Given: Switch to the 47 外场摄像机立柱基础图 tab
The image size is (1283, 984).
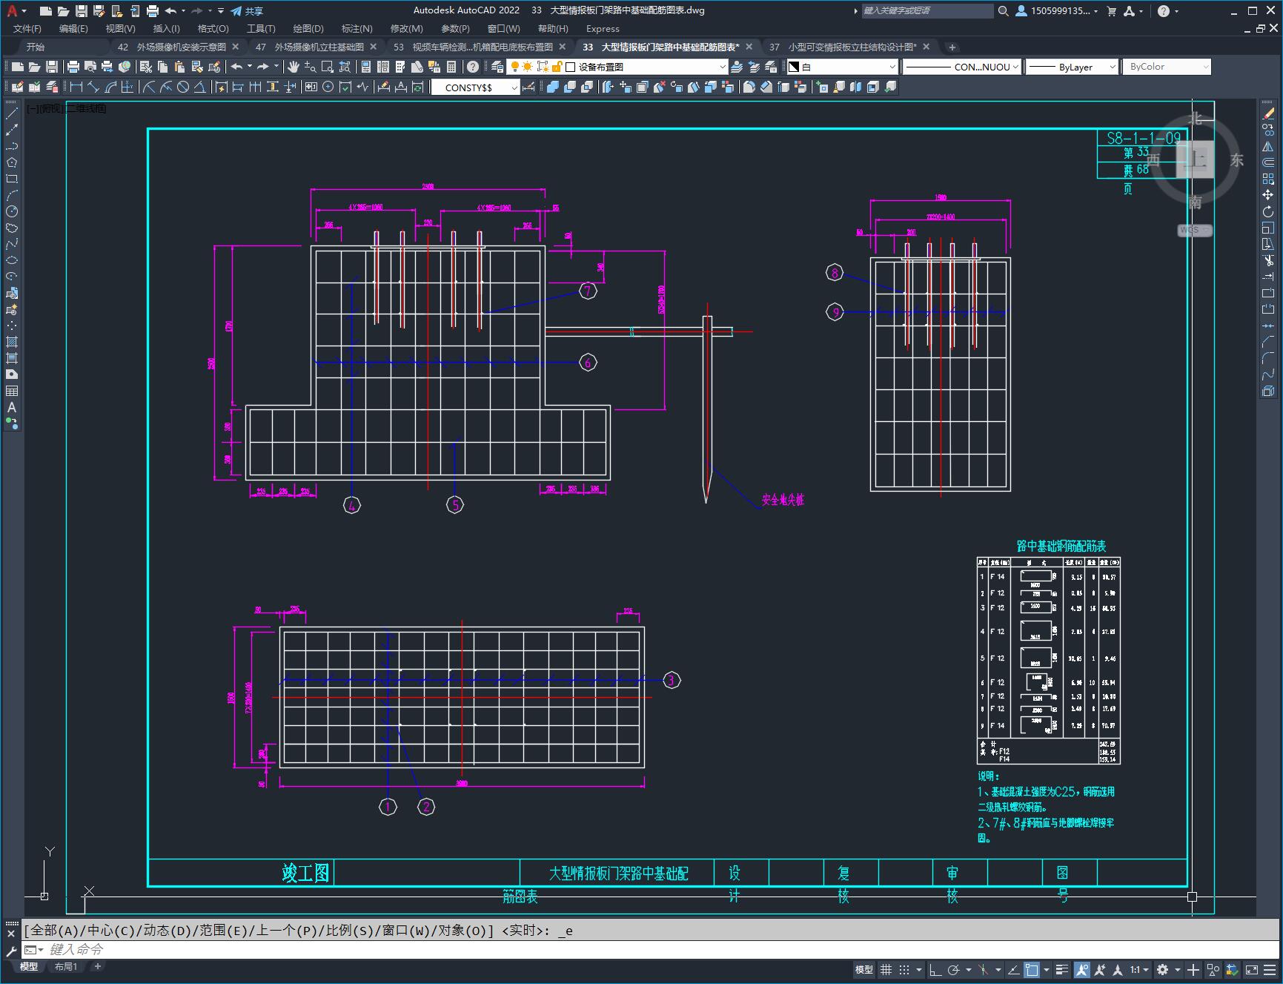Looking at the screenshot, I should (316, 47).
